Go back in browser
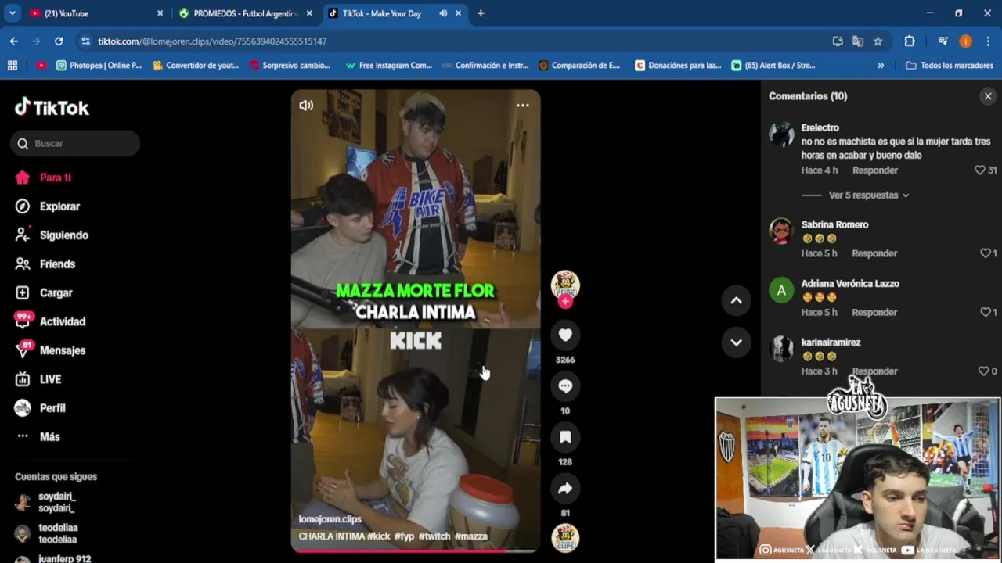This screenshot has width=1002, height=563. (x=14, y=41)
